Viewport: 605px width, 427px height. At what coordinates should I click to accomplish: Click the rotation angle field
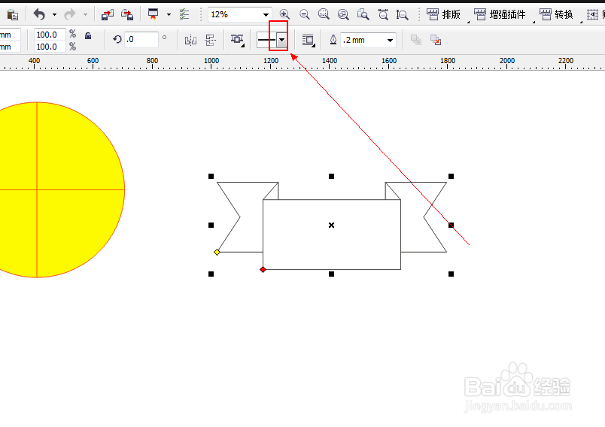[141, 40]
